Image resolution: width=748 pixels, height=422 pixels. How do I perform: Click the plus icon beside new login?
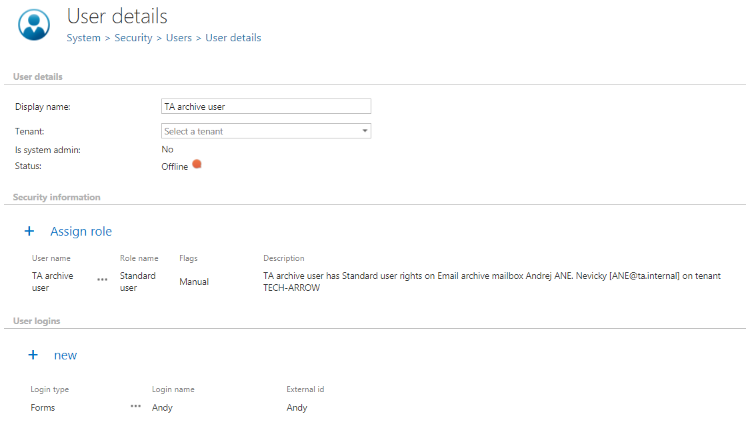tap(33, 355)
